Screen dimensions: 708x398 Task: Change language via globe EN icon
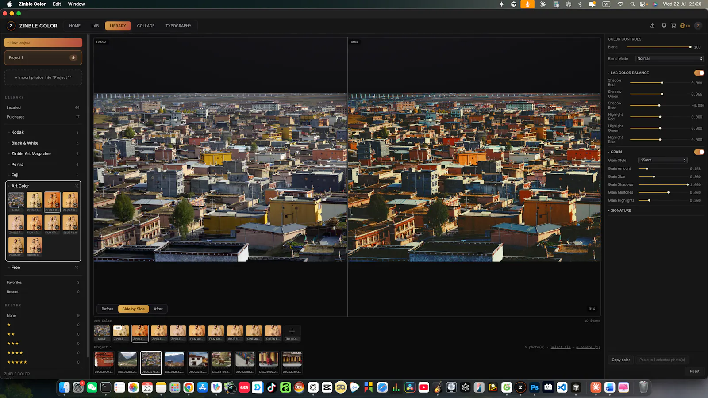(685, 26)
